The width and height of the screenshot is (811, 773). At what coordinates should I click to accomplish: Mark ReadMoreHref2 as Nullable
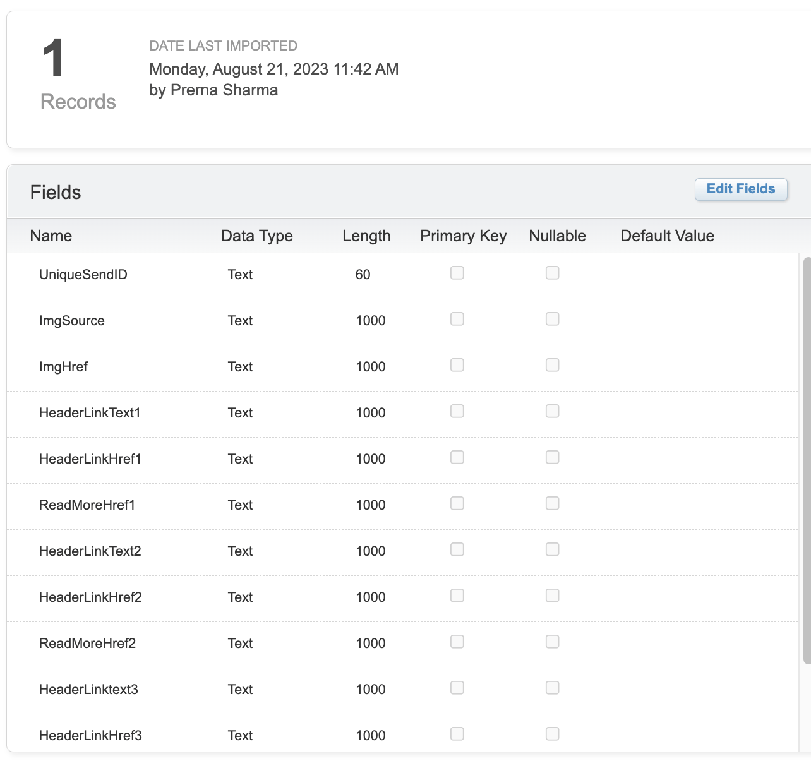tap(552, 642)
